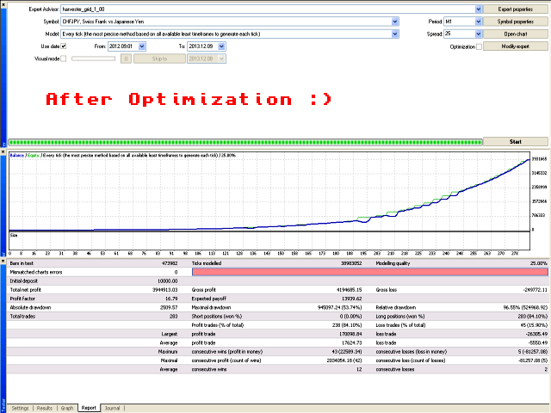Screen dimensions: 551x413
Task: Click the Average consecutive wins value 12
Action: 359,369
